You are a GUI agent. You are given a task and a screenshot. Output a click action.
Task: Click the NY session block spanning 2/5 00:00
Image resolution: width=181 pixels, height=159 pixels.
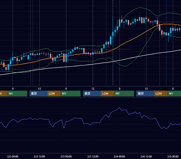click(174, 94)
